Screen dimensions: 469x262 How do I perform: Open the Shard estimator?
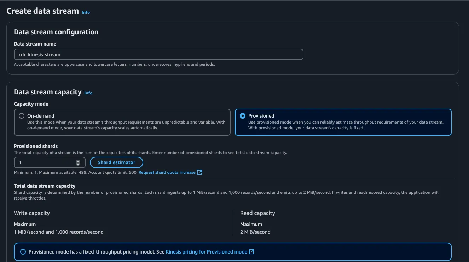click(x=116, y=162)
